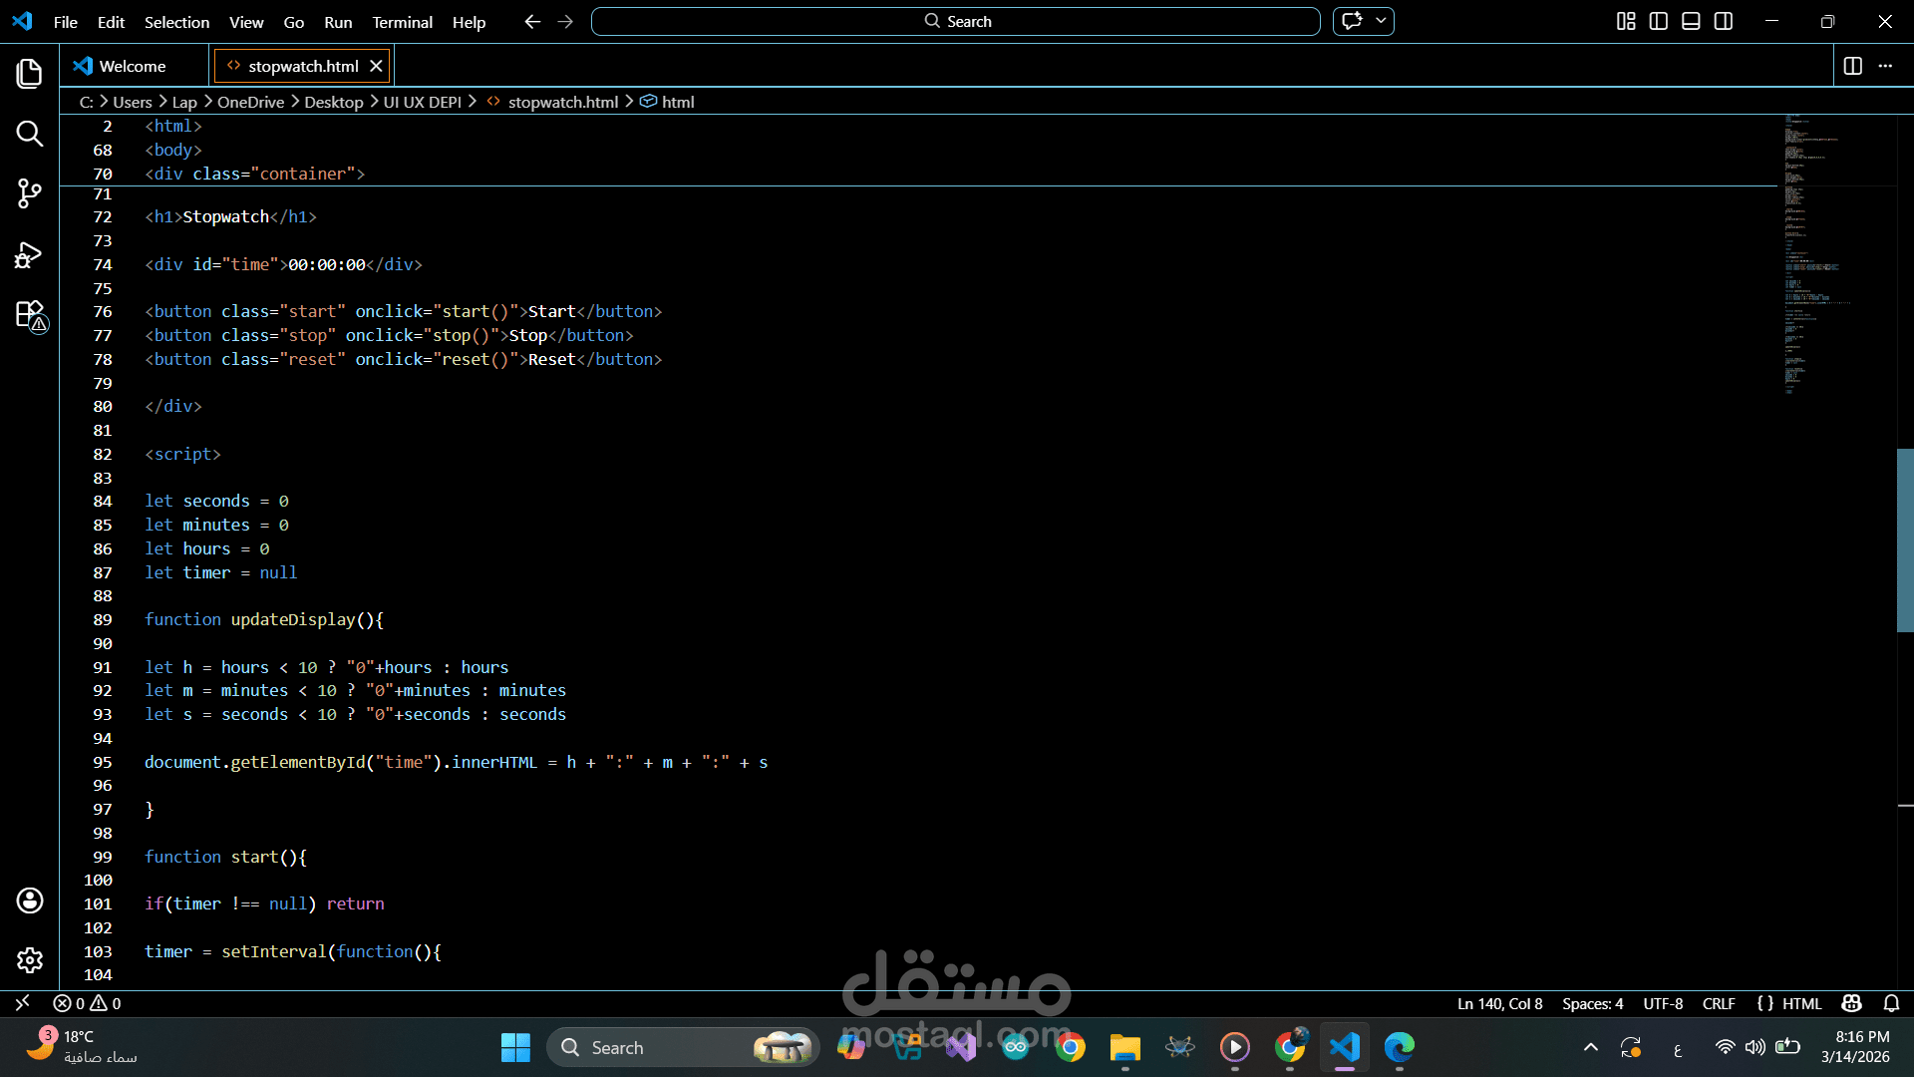This screenshot has width=1914, height=1077.
Task: Open the Terminal menu
Action: pos(402,22)
